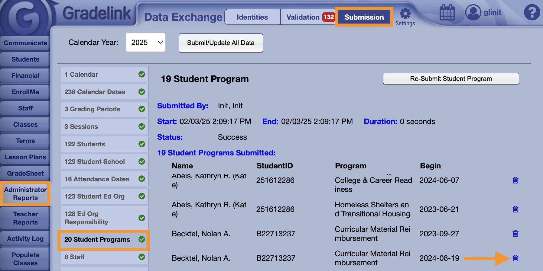The image size is (543, 271).
Task: Open the help question mark icon
Action: click(532, 13)
